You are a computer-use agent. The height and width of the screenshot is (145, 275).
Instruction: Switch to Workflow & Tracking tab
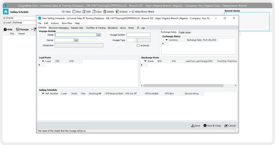(x=96, y=28)
